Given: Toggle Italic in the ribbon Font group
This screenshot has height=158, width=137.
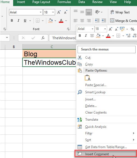Looking at the screenshot, I should pyautogui.click(x=18, y=21).
